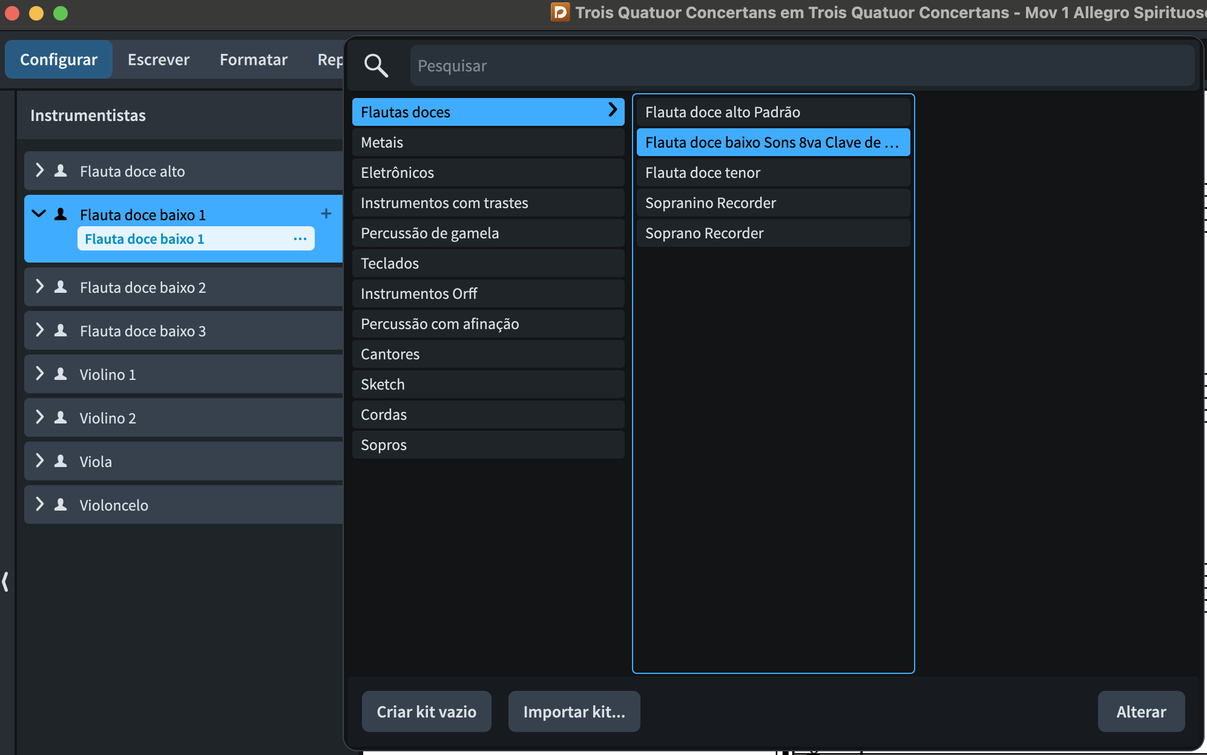The image size is (1207, 755).
Task: Click into the Pesquisar search field
Action: point(802,65)
